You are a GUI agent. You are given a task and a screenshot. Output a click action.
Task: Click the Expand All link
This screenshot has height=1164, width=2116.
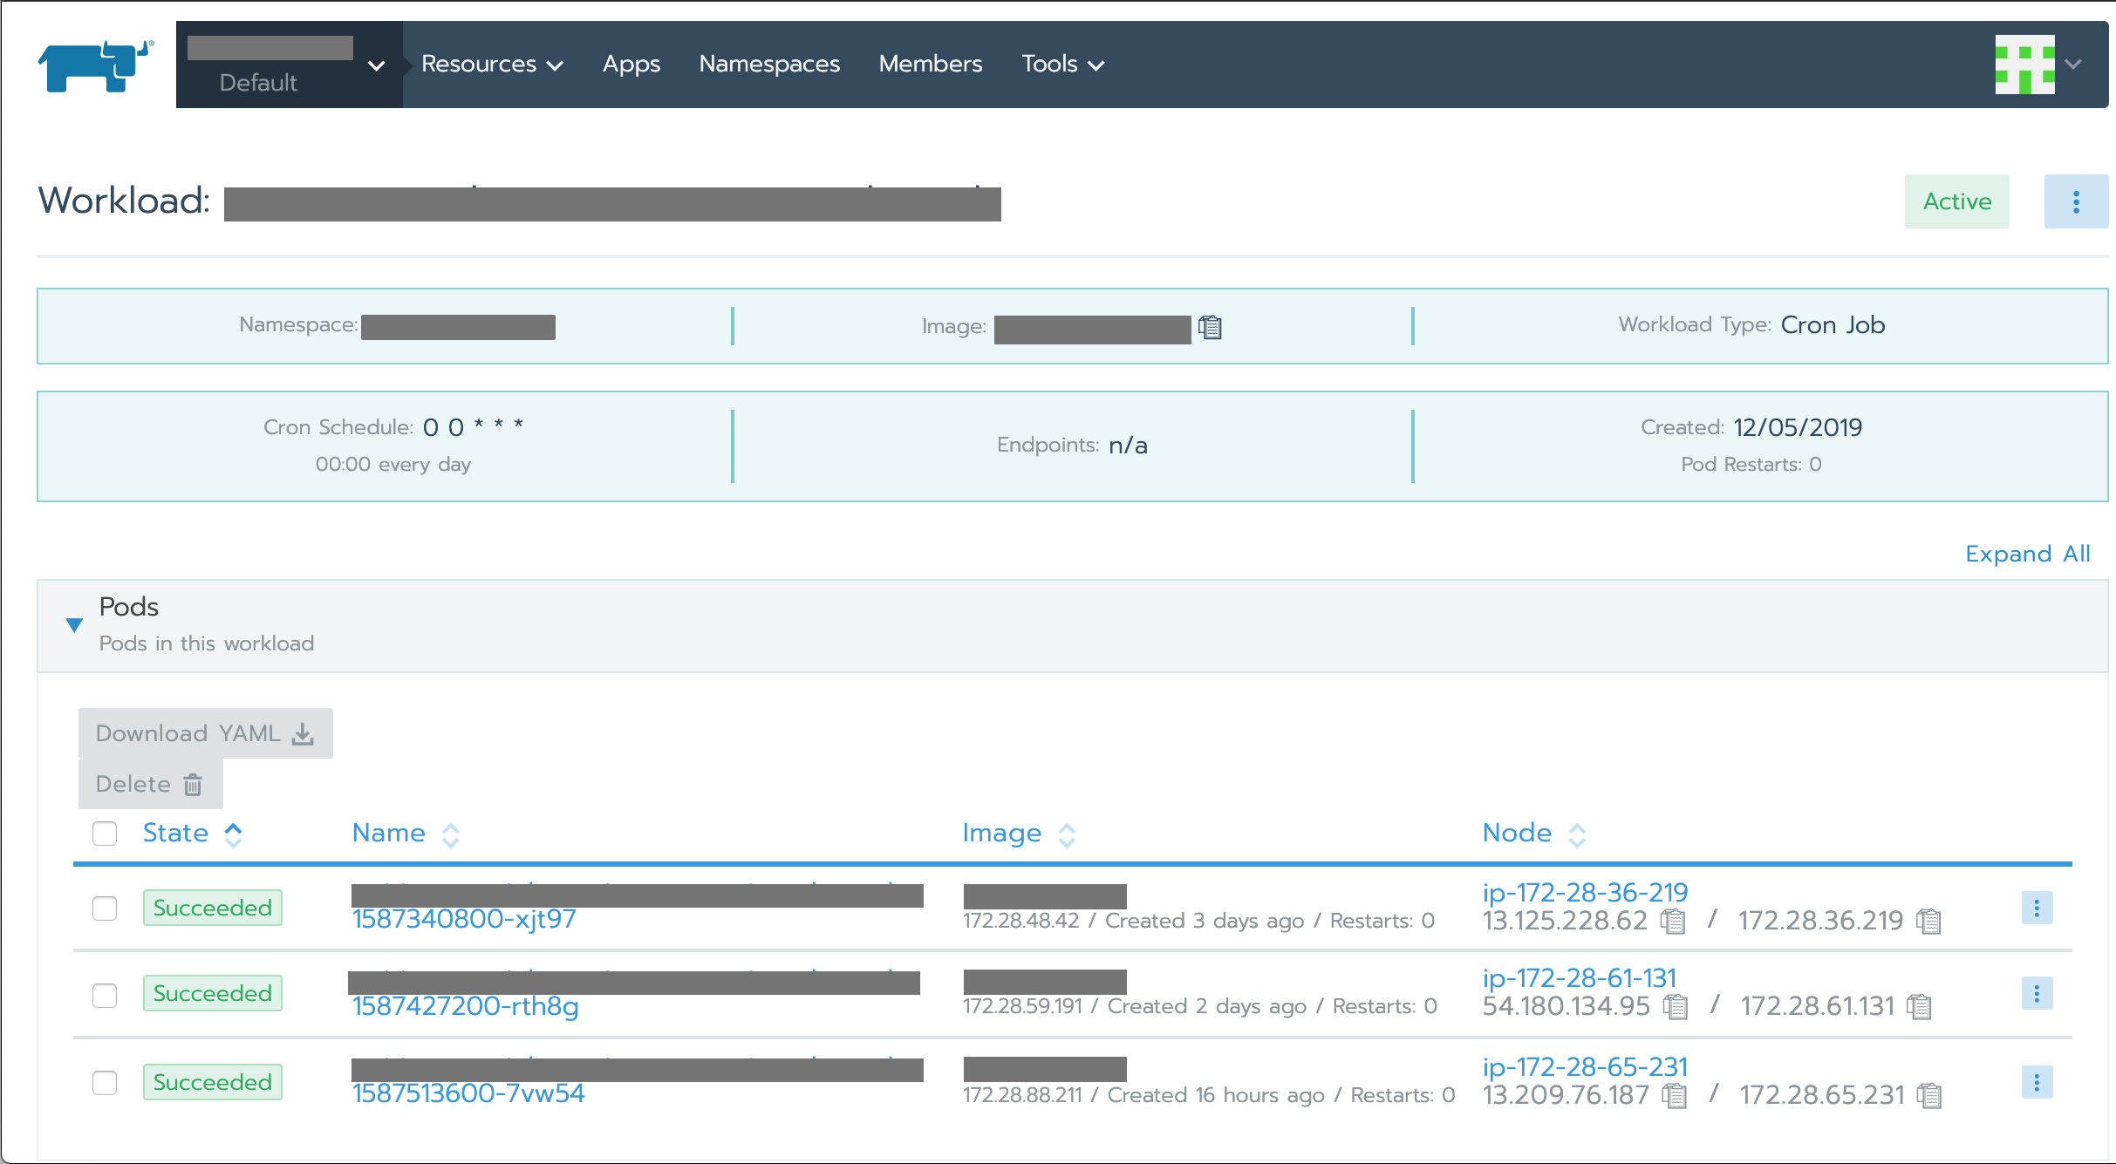pyautogui.click(x=2028, y=554)
